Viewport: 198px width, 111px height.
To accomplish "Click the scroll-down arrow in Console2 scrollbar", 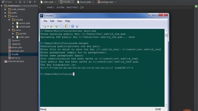I will click(x=166, y=105).
